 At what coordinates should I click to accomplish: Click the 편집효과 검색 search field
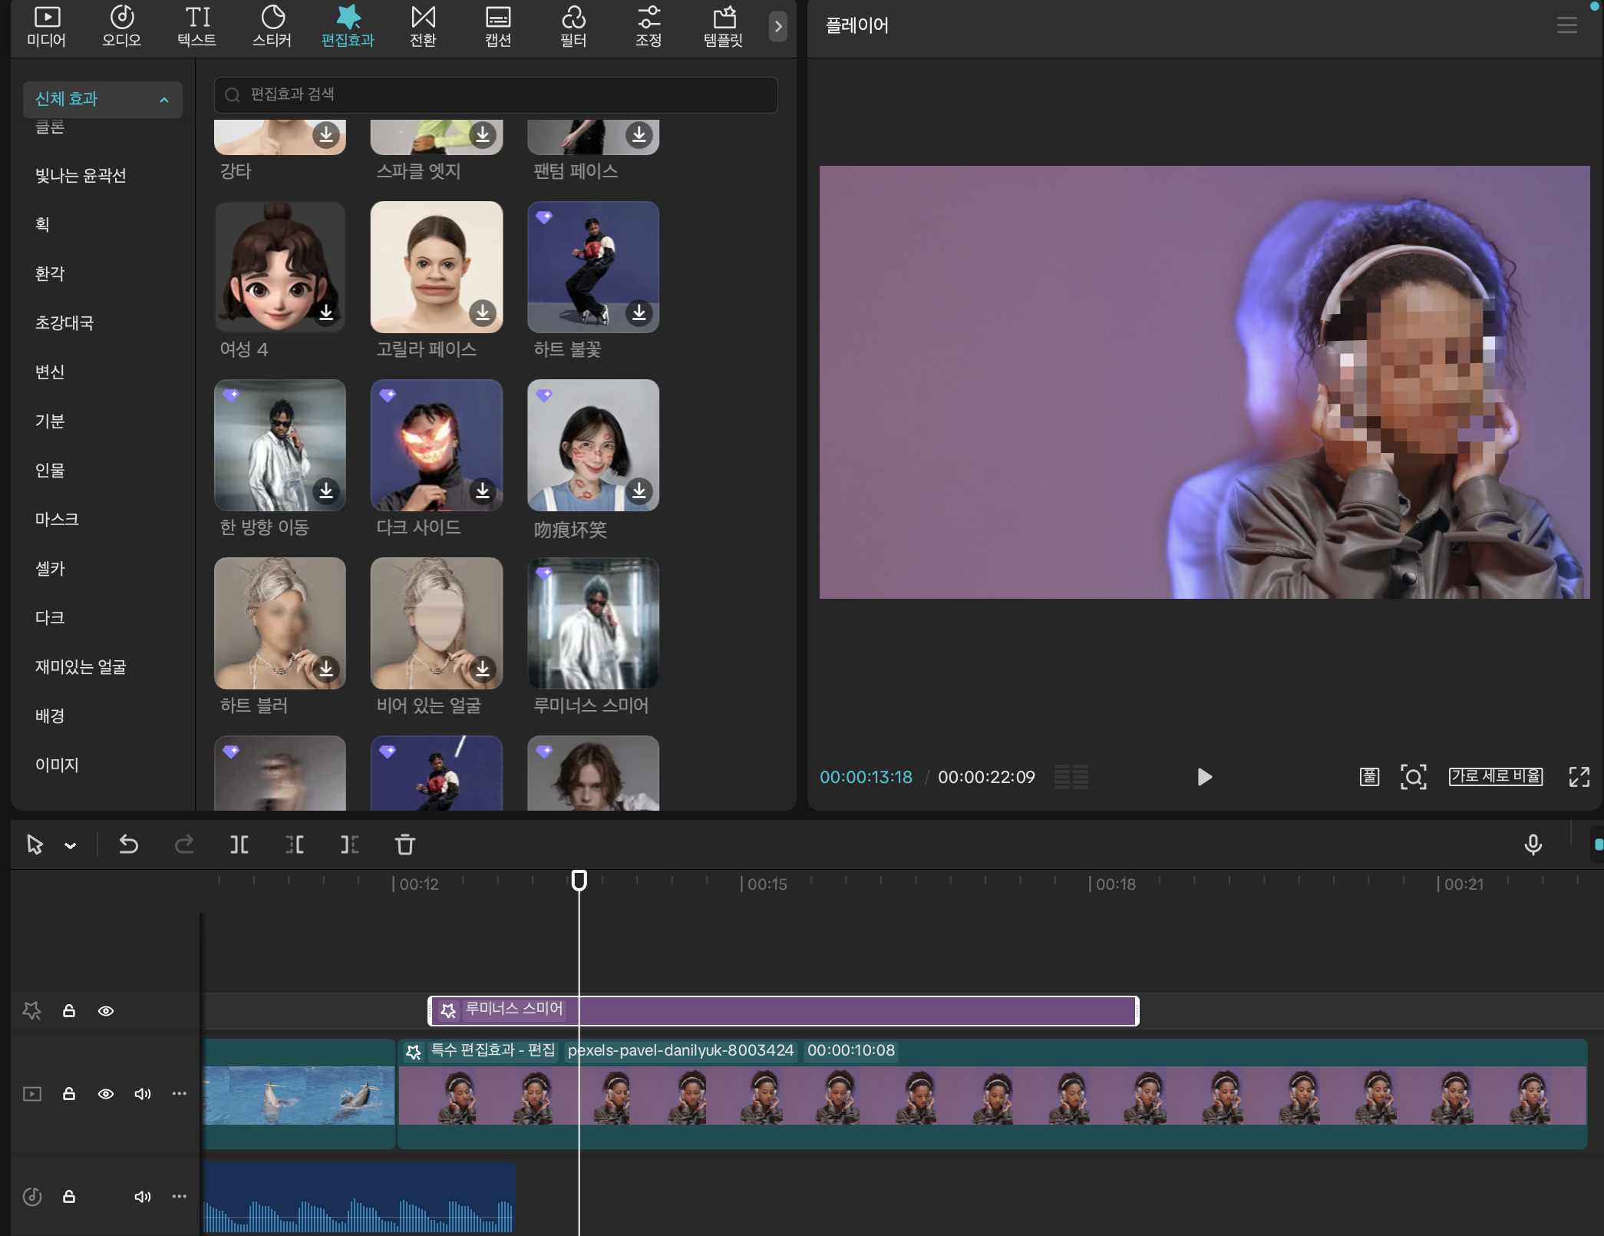tap(495, 94)
